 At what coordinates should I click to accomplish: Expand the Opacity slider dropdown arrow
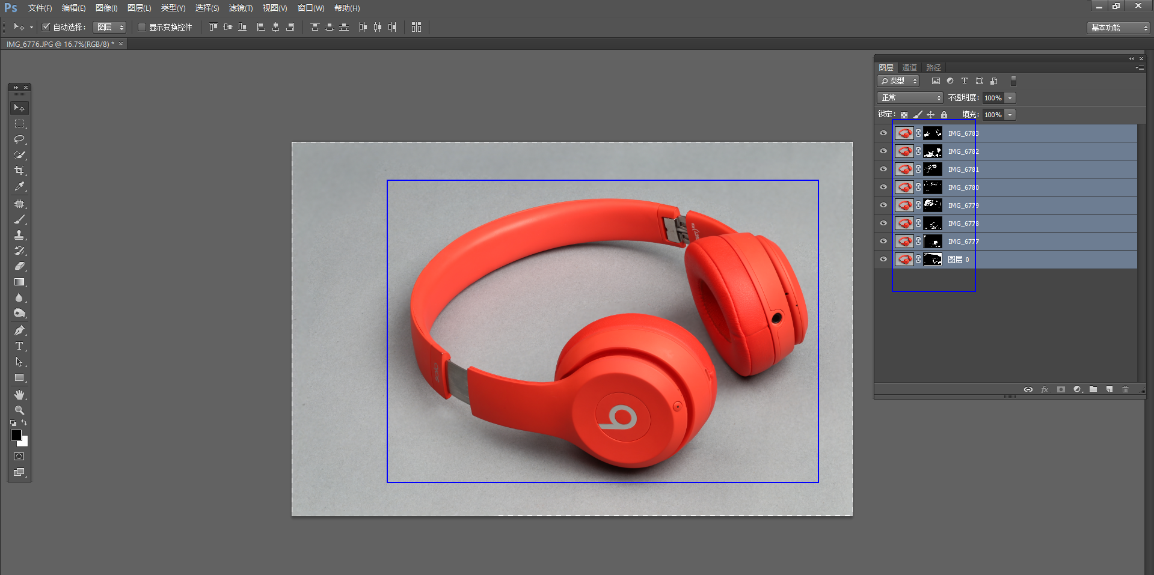[x=1010, y=98]
